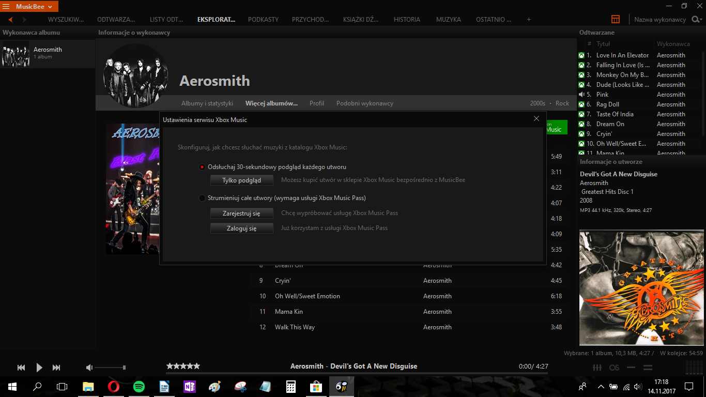Click the search magnifier icon
The image size is (706, 397).
coord(695,19)
